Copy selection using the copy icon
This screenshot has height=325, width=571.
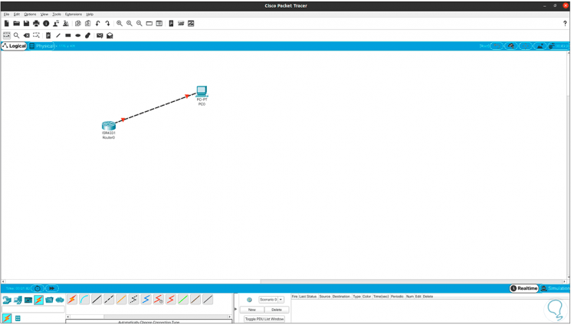[78, 23]
